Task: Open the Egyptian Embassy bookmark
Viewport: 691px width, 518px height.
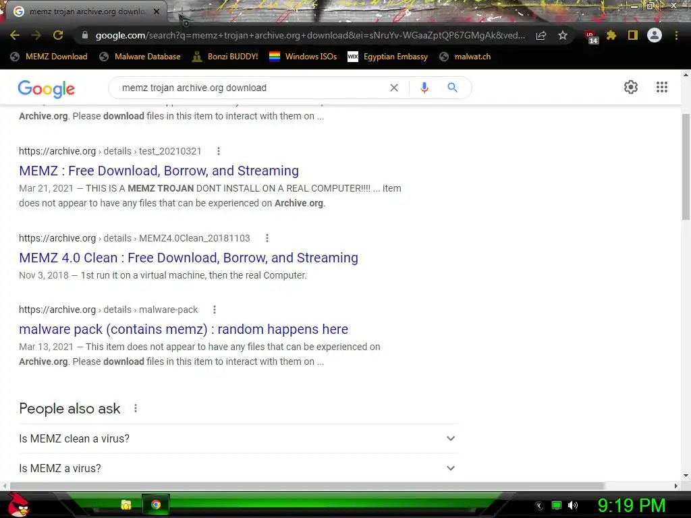Action: pos(388,57)
